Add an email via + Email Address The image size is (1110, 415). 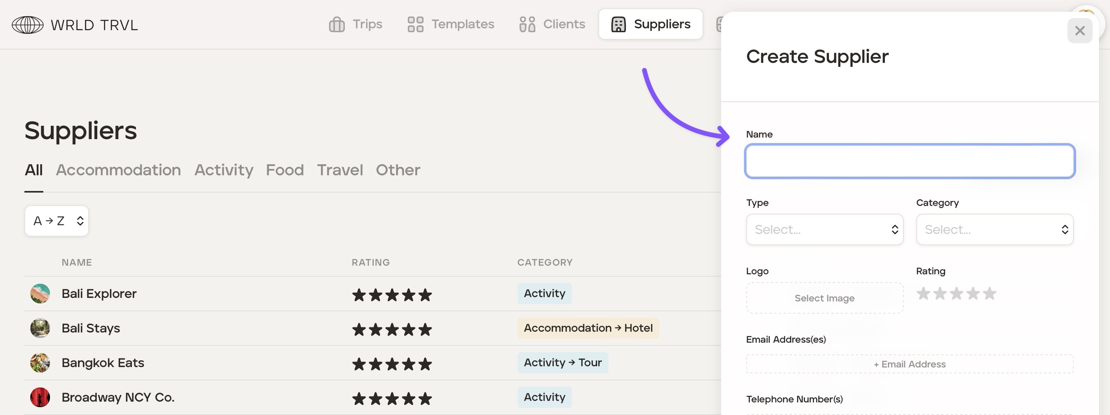(x=909, y=364)
